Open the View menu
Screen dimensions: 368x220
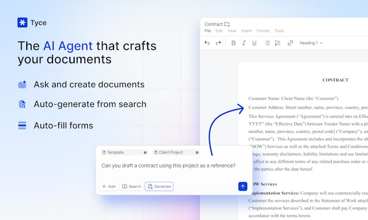[x=232, y=30]
